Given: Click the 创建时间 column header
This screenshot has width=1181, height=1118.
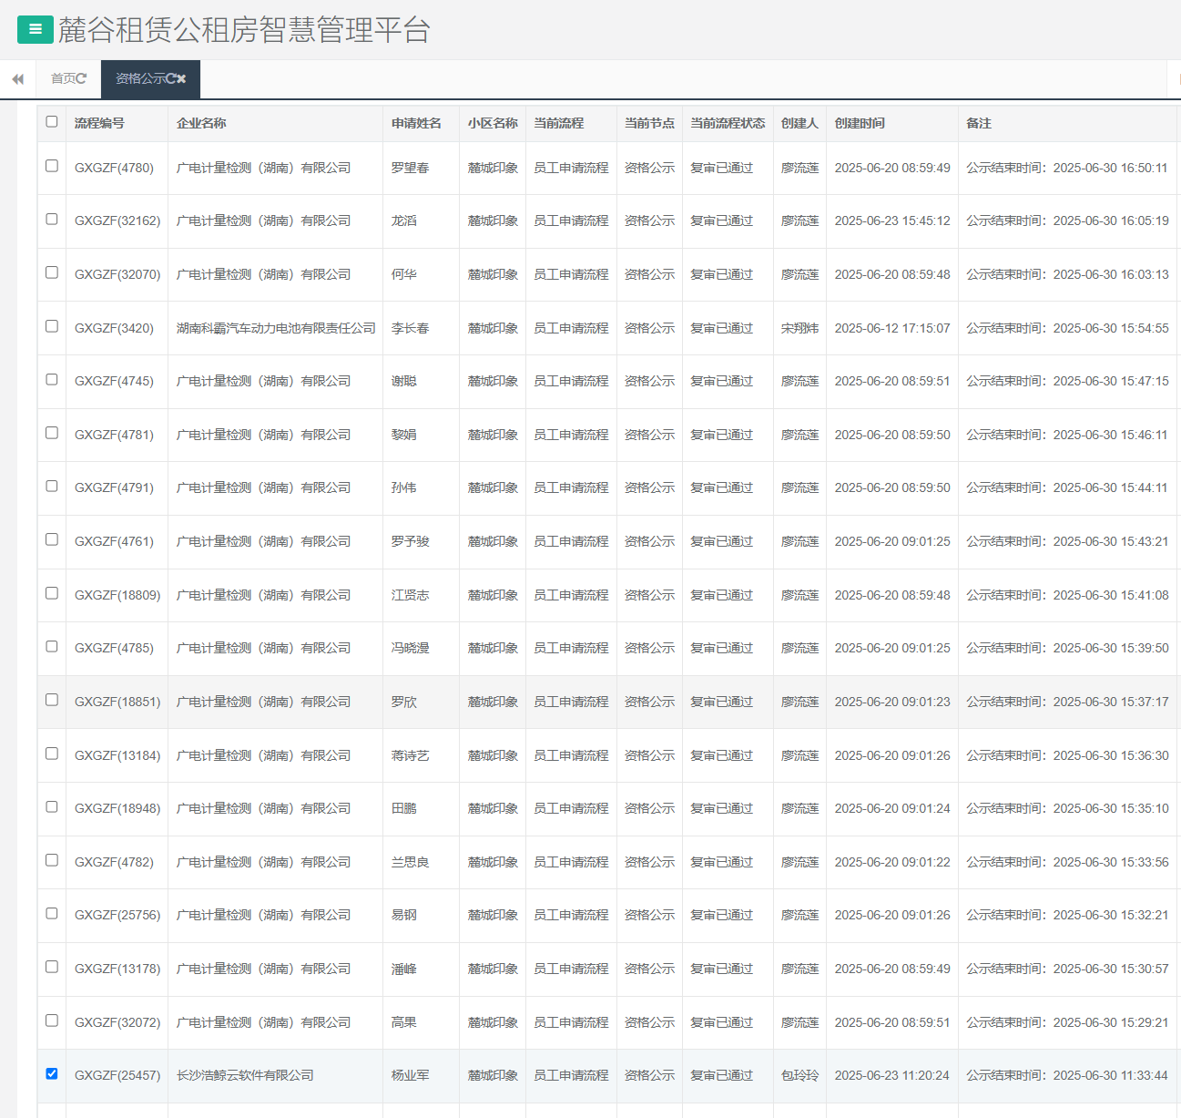Looking at the screenshot, I should coord(859,123).
